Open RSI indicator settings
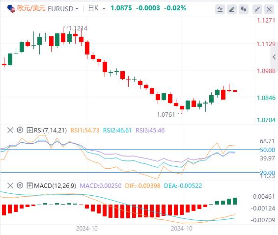This screenshot has height=235, width=278. coord(20,130)
